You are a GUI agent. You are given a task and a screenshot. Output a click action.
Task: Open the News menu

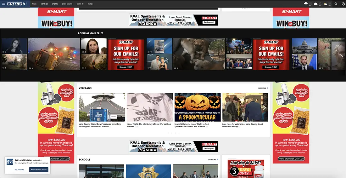click(x=34, y=4)
